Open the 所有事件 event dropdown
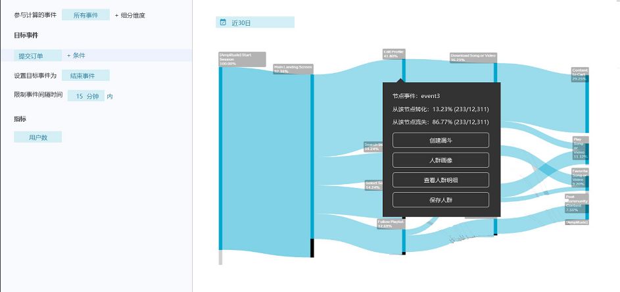The image size is (620, 292). coord(85,14)
